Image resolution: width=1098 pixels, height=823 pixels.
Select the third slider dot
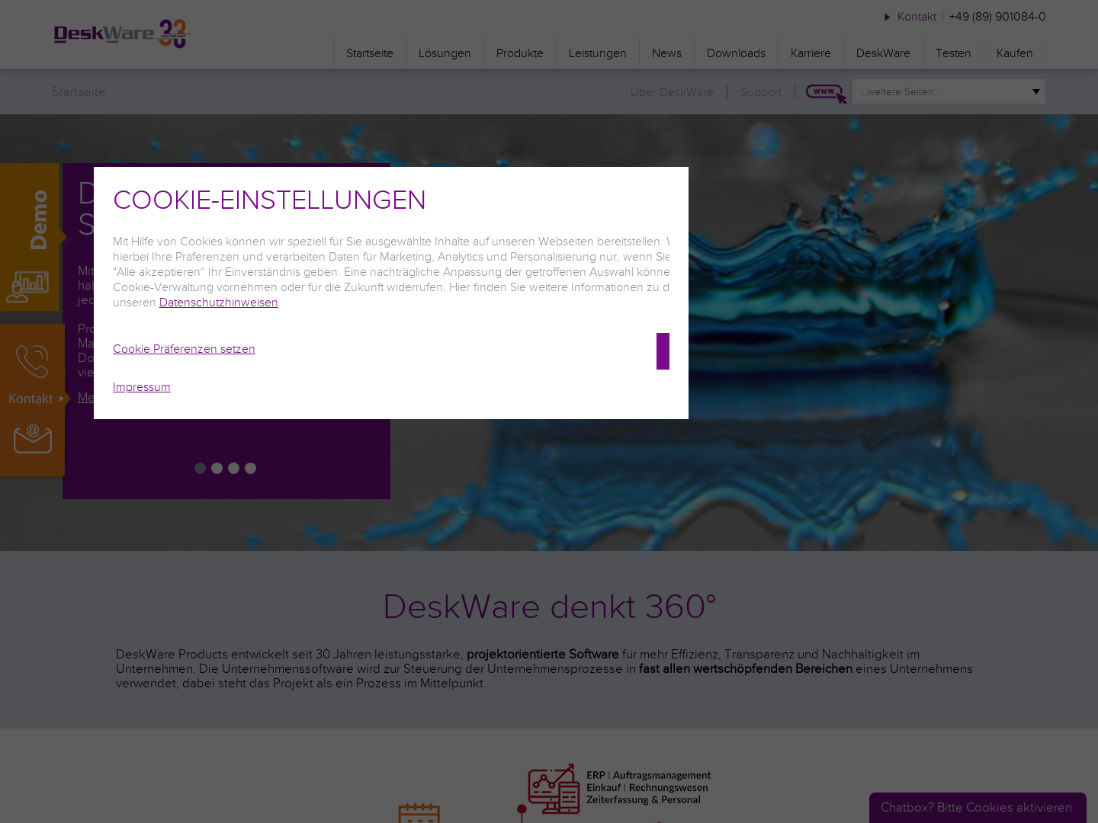coord(233,469)
